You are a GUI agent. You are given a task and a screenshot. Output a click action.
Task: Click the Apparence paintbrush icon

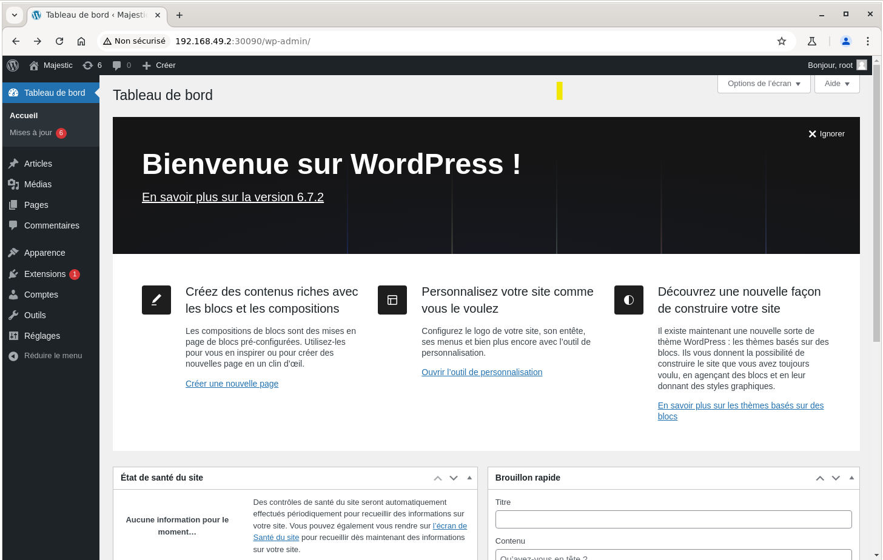[x=13, y=253]
